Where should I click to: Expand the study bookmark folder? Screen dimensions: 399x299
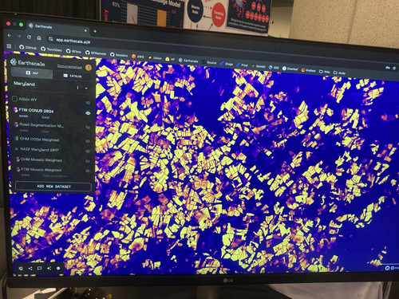pyautogui.click(x=339, y=73)
